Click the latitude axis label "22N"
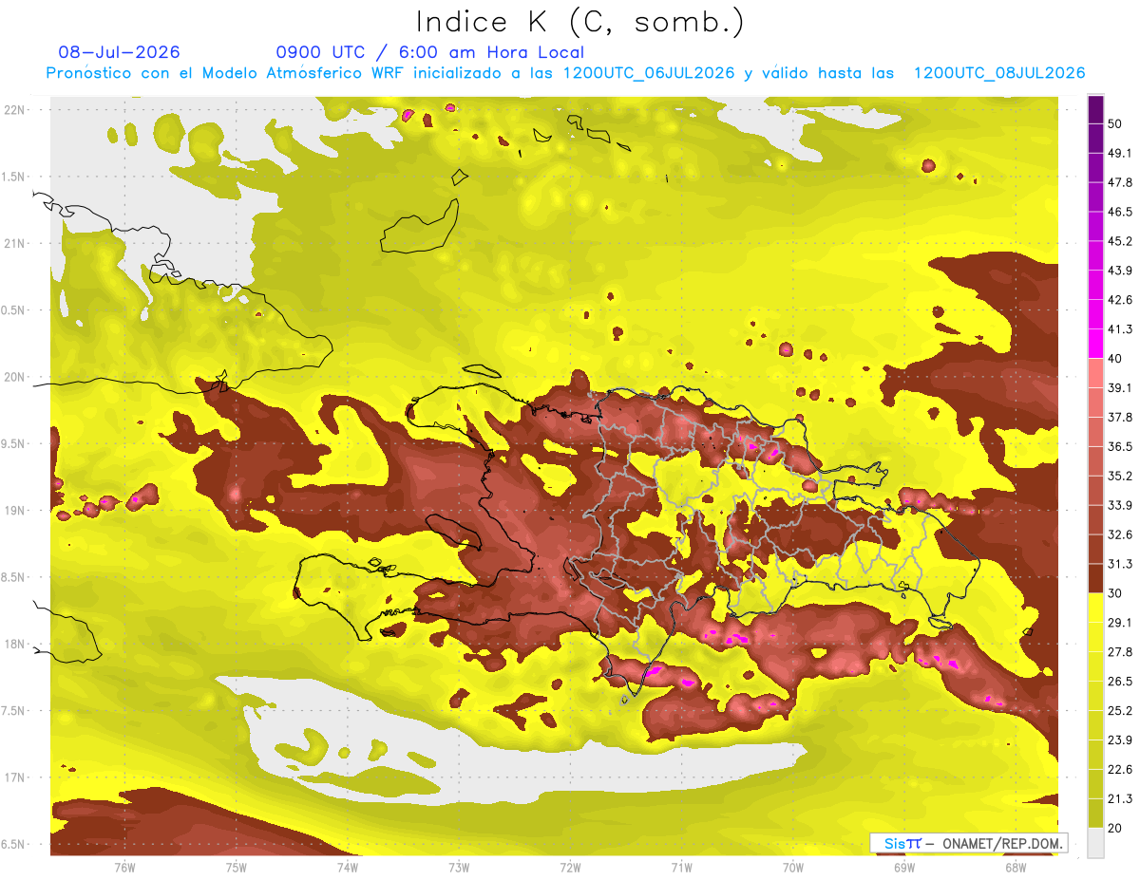 coord(16,109)
